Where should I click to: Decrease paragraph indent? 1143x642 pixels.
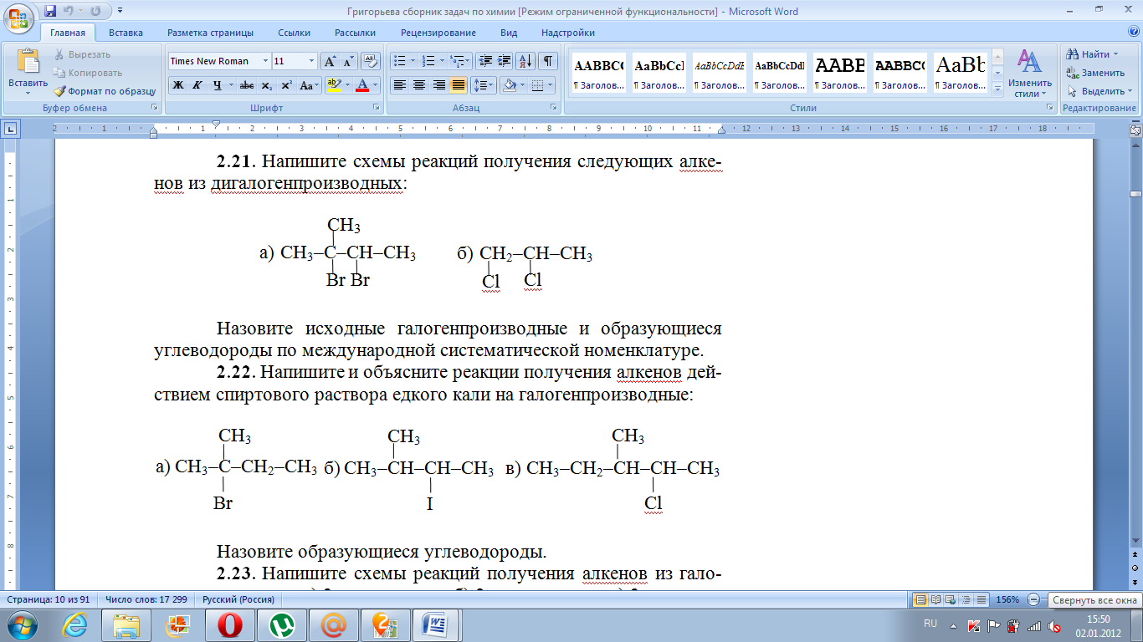pos(485,61)
